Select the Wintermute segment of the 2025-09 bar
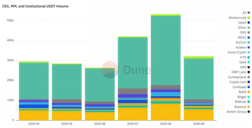The width and height of the screenshot is (252, 128). tap(199, 58)
